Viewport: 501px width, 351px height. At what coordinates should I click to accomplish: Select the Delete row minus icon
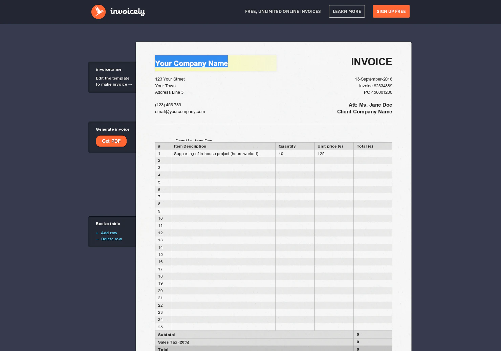click(x=97, y=239)
